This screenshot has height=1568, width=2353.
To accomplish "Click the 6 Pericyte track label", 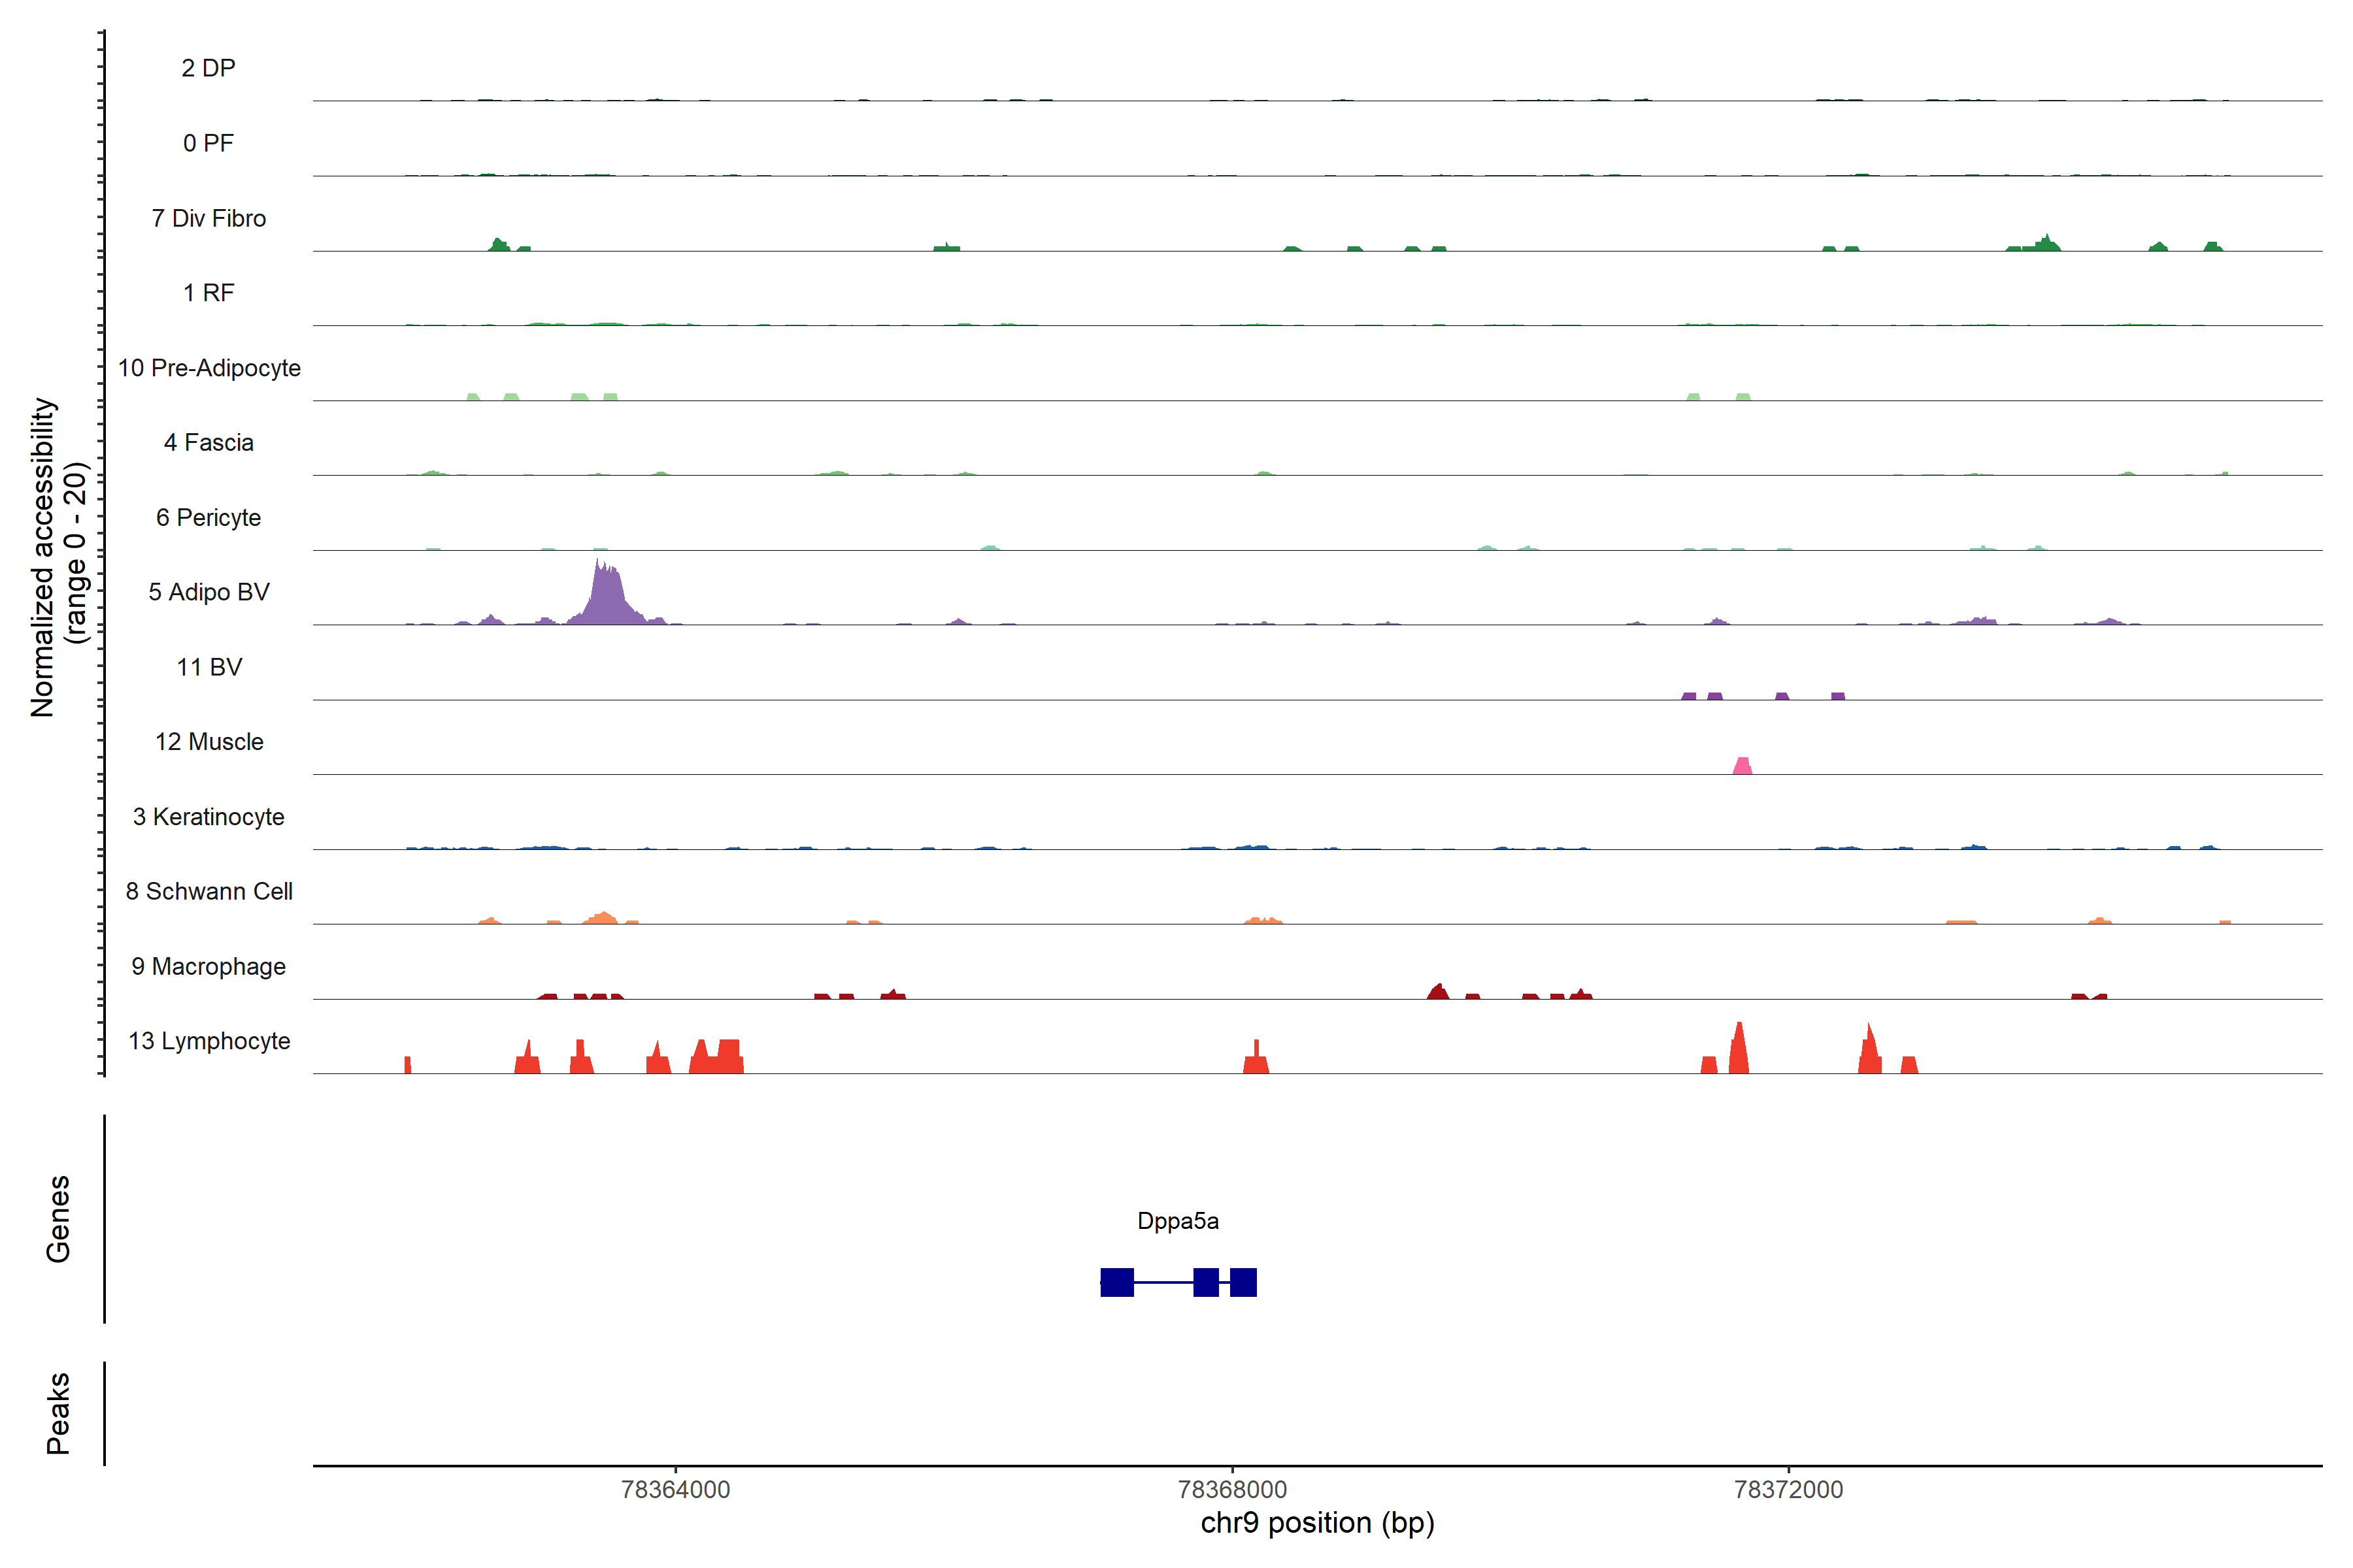I will 209,517.
